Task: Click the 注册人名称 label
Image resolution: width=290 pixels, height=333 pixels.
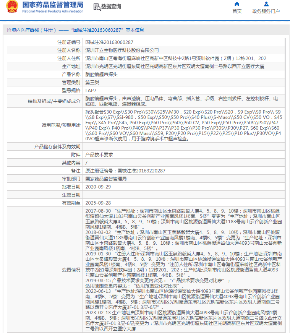Action: pyautogui.click(x=69, y=50)
